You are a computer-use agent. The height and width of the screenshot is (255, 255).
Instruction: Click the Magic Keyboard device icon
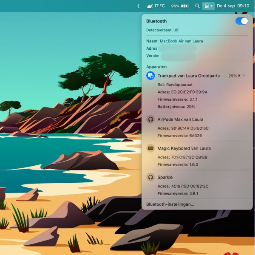point(150,148)
